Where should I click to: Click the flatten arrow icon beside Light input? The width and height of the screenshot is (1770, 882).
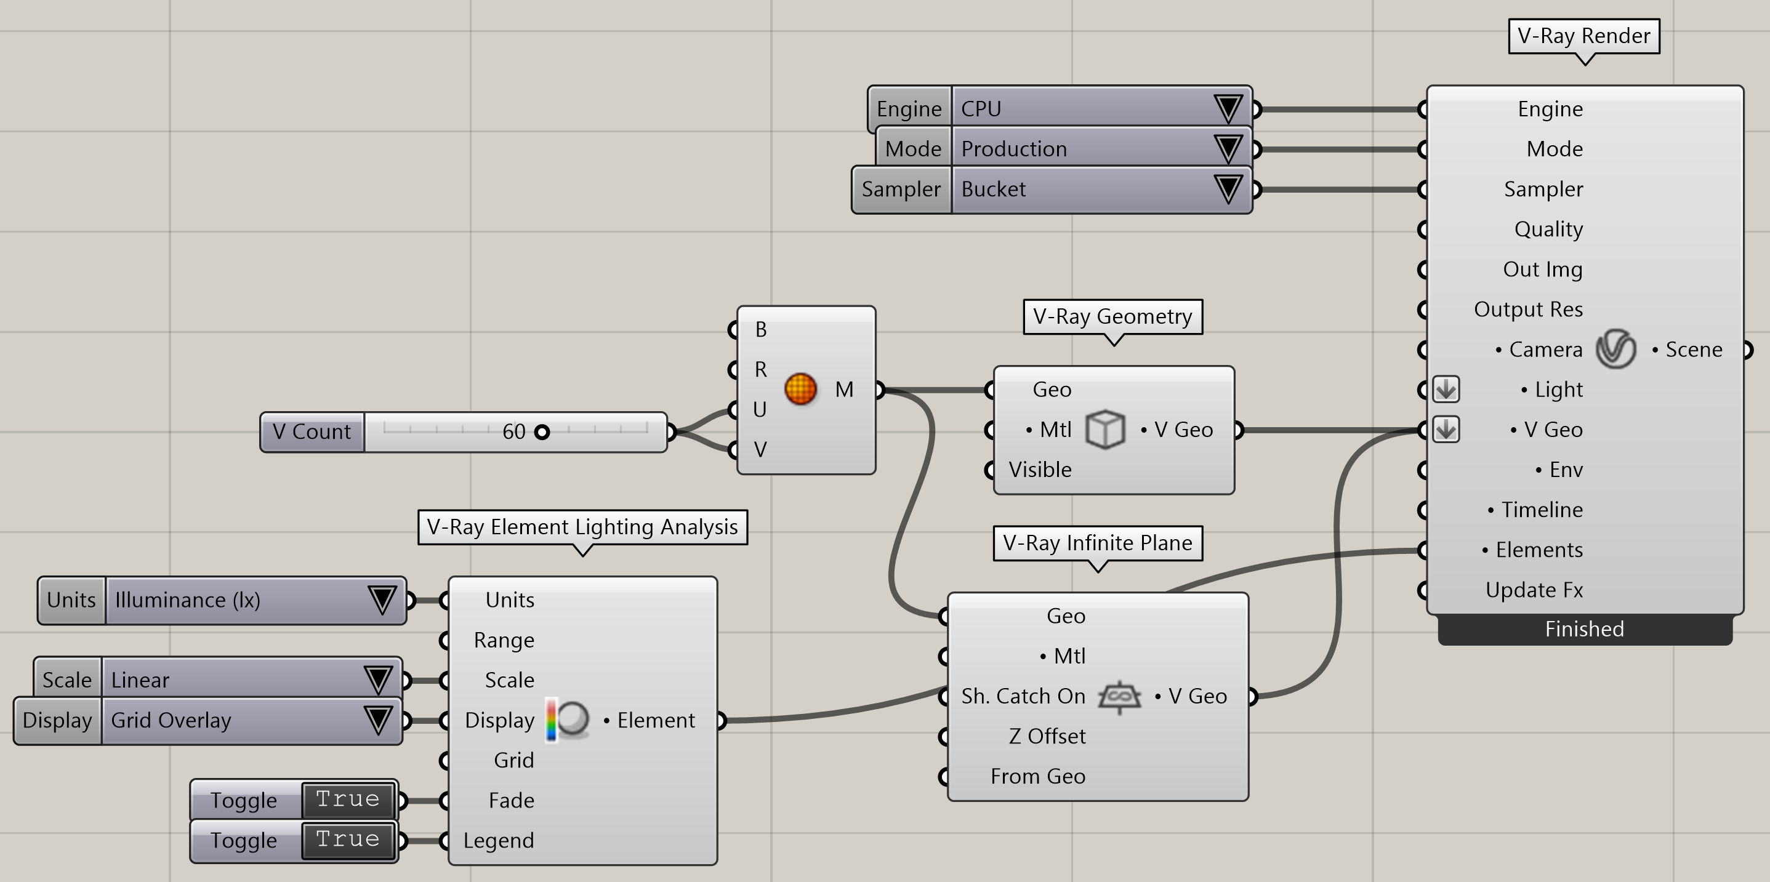[1446, 390]
